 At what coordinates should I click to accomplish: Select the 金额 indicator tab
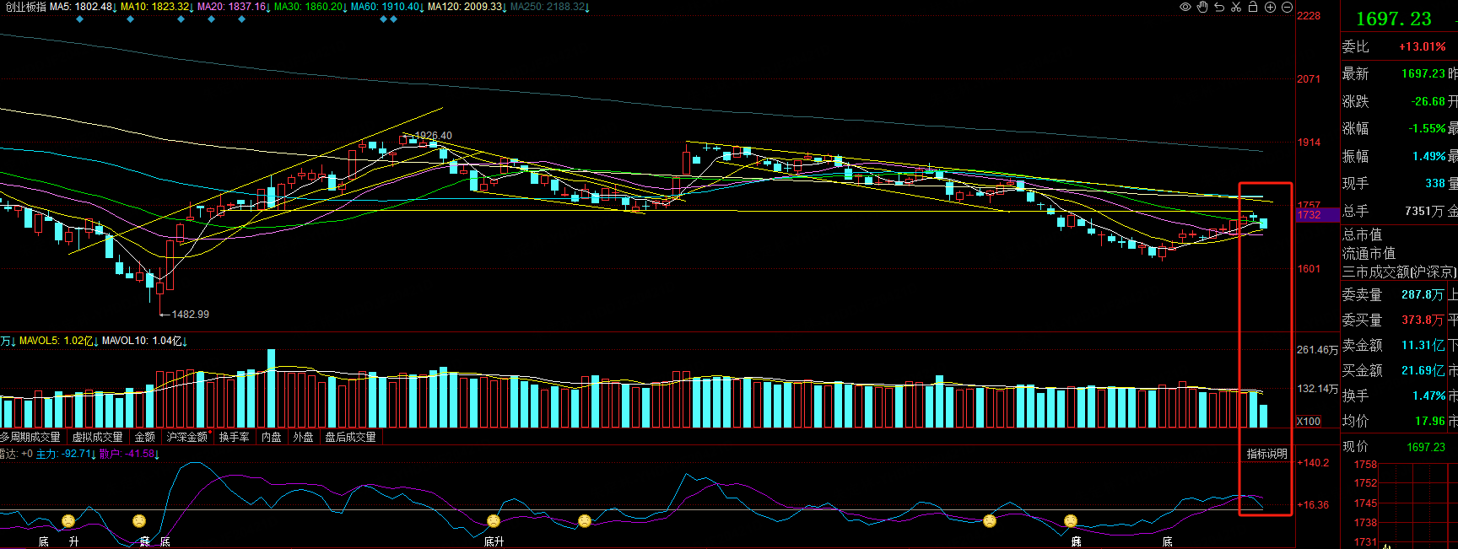145,437
